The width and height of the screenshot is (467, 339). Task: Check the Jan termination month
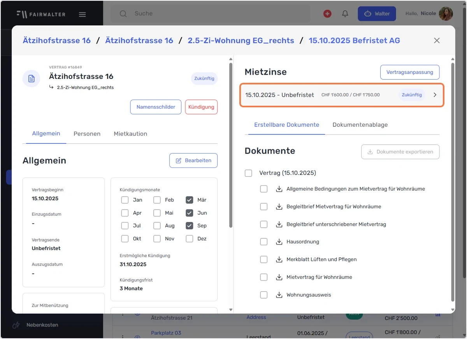click(x=125, y=200)
